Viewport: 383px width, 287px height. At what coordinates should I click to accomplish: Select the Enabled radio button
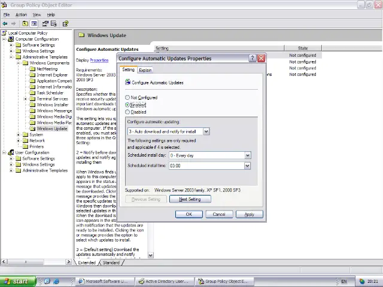[x=127, y=105]
